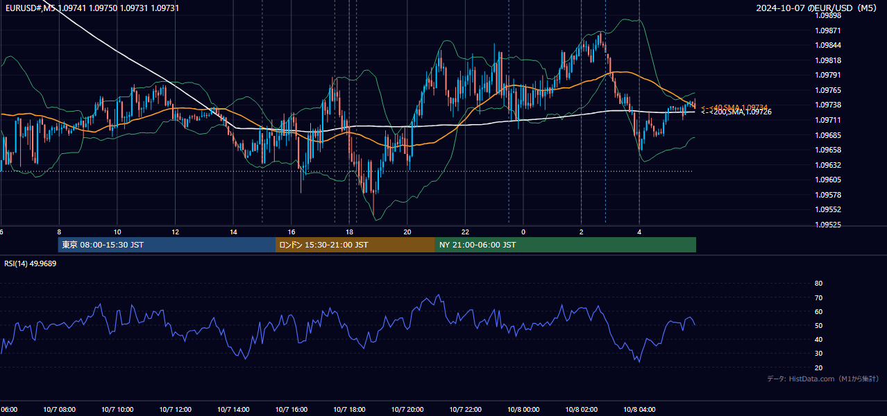Click price axis value 1.09871
The height and width of the screenshot is (416, 887).
pyautogui.click(x=828, y=31)
